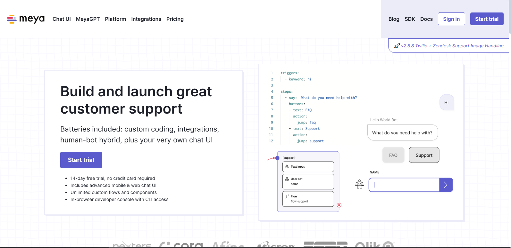Image resolution: width=511 pixels, height=248 pixels.
Task: Click the User set node icon
Action: coord(287,179)
